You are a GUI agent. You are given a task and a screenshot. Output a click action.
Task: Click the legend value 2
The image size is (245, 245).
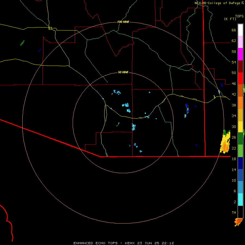click(235, 202)
